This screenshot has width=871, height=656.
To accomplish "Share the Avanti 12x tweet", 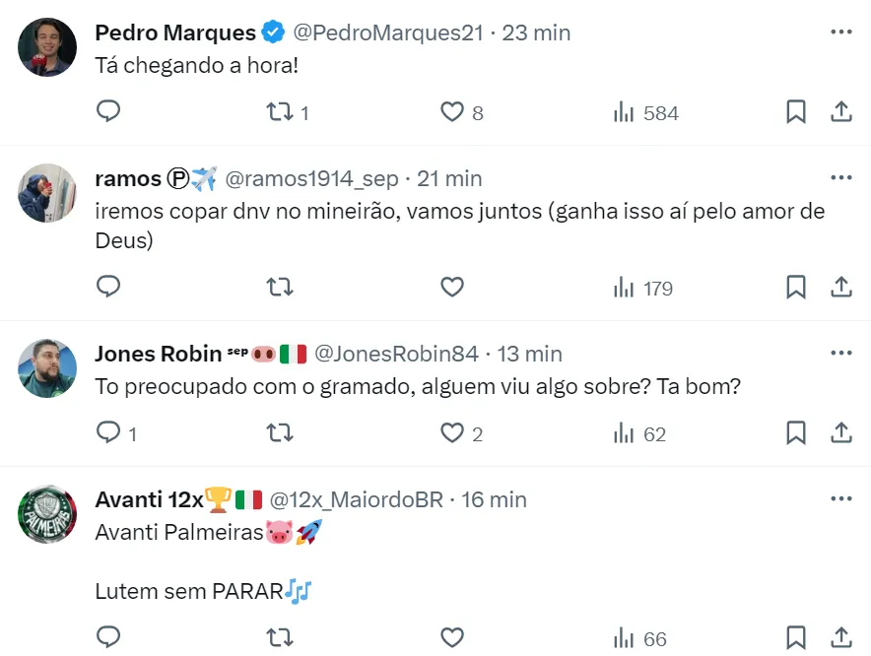I will click(840, 638).
